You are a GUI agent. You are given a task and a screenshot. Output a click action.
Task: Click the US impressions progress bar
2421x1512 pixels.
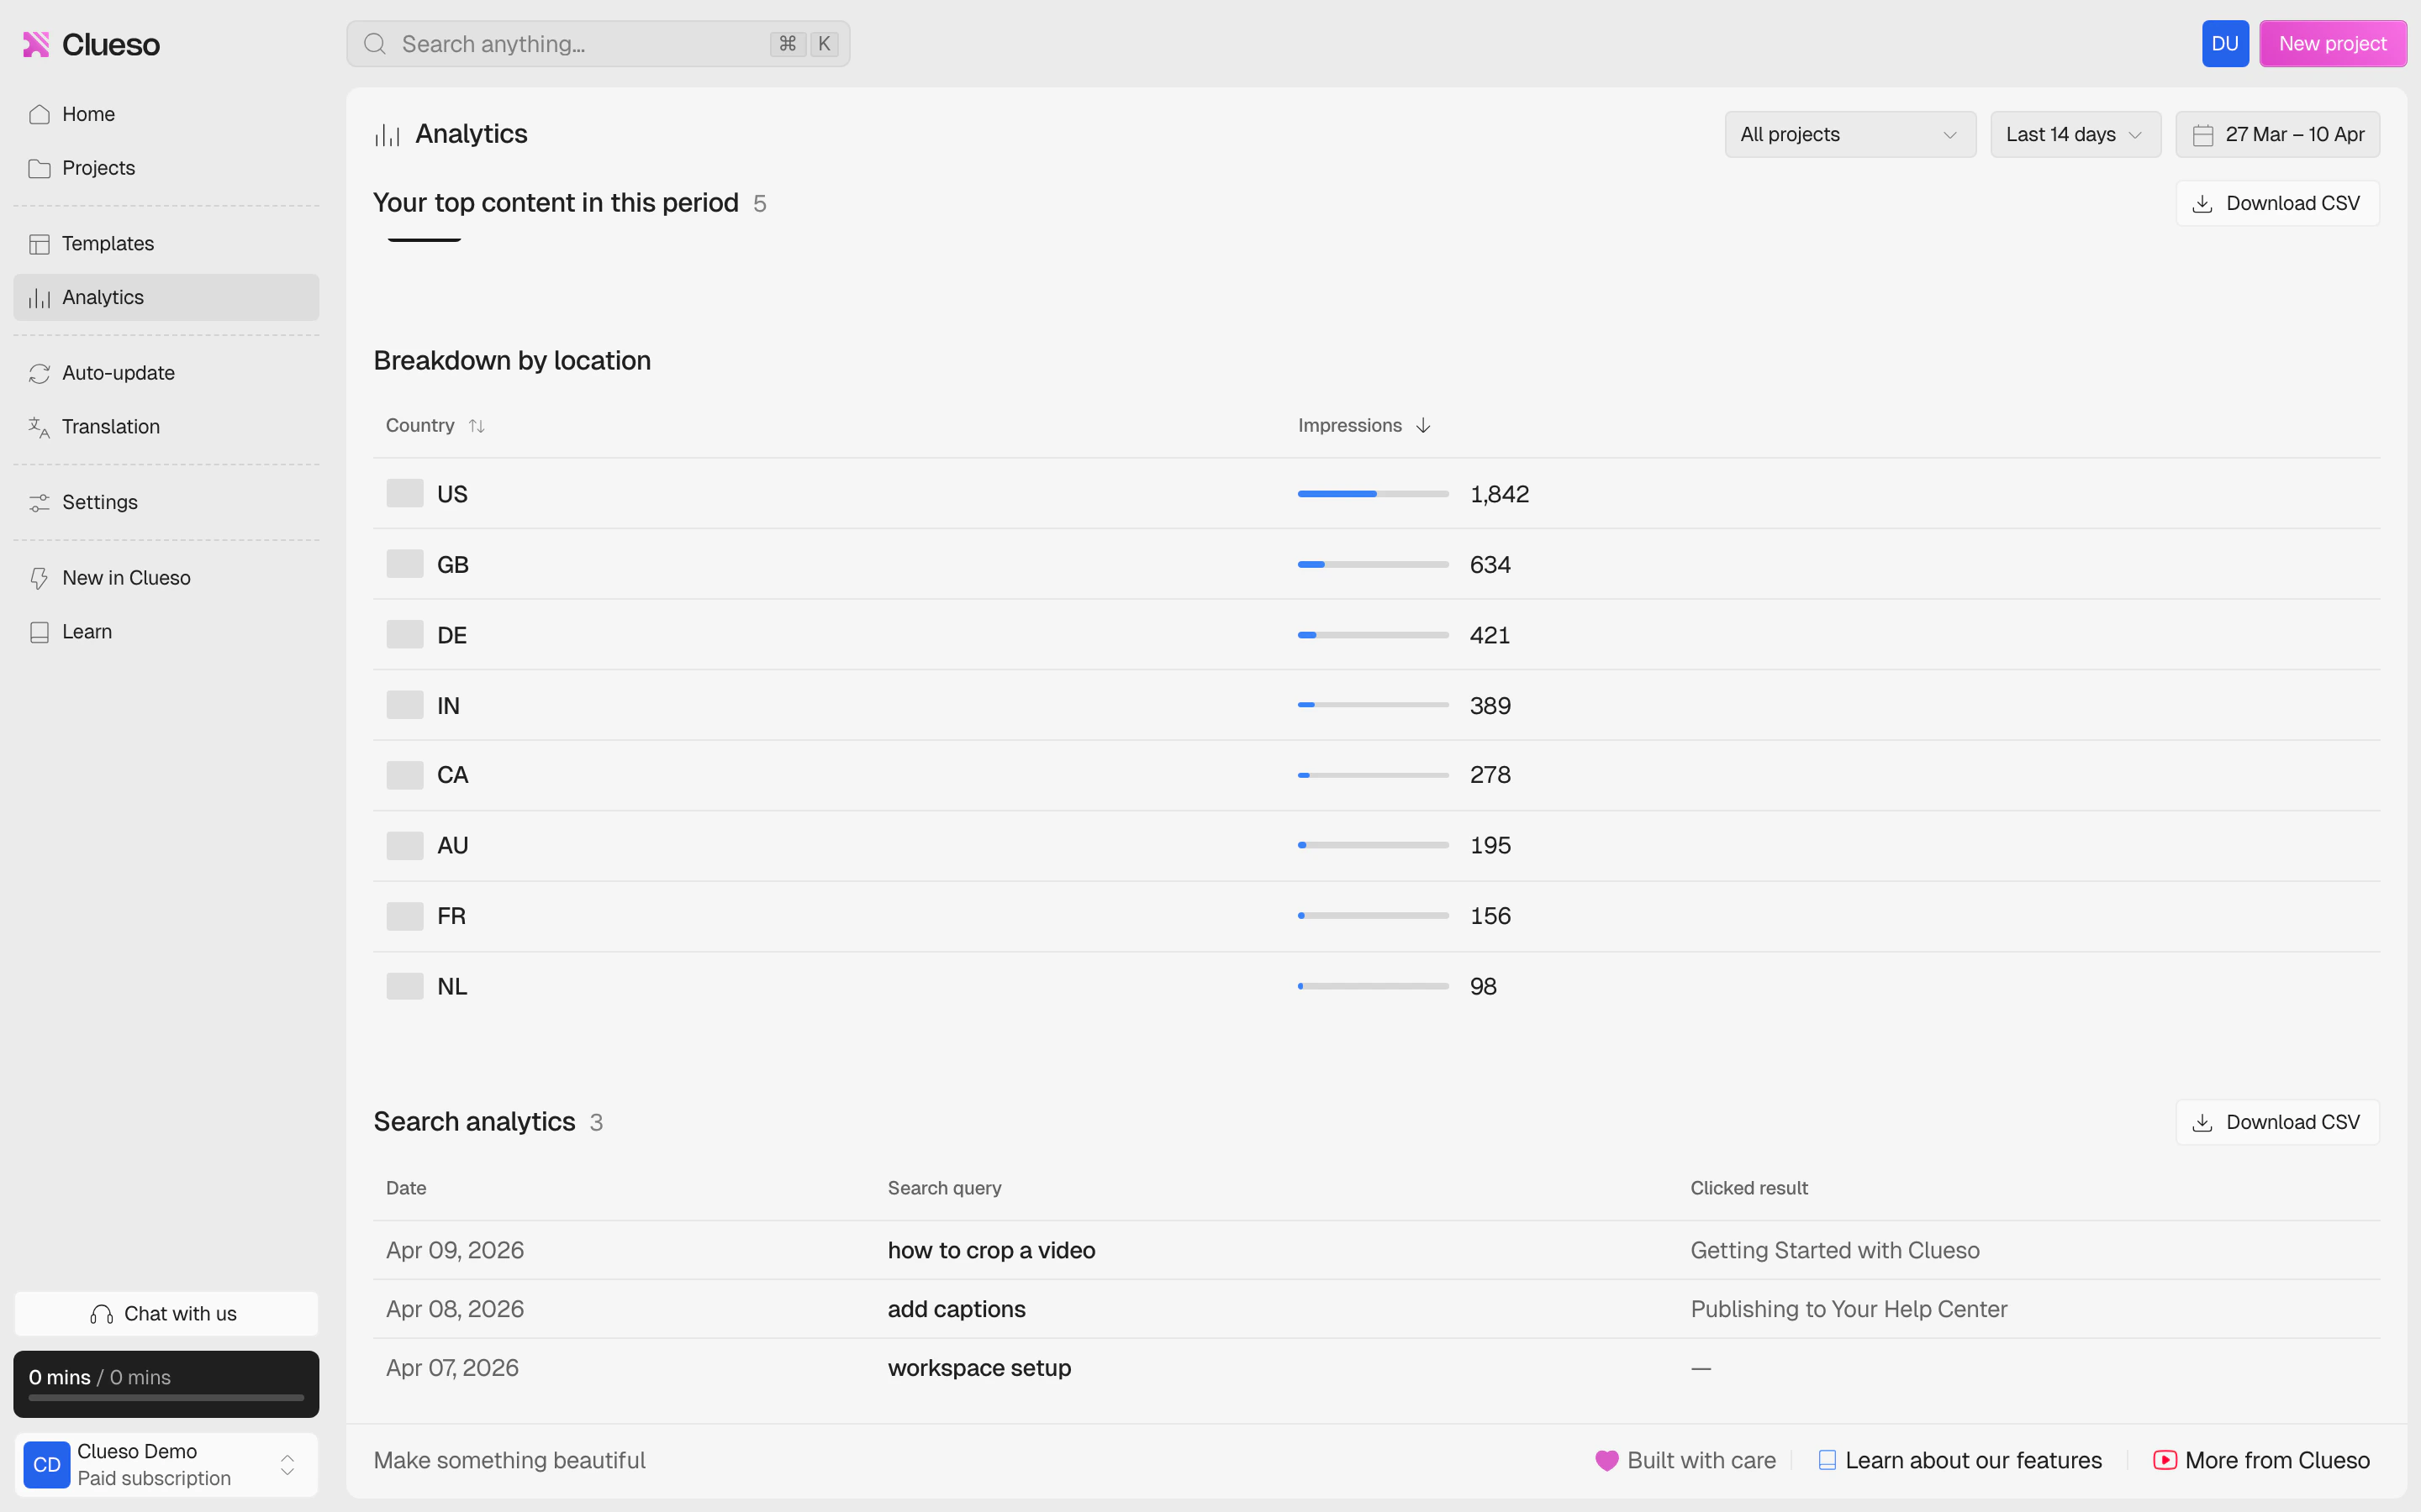pos(1373,494)
